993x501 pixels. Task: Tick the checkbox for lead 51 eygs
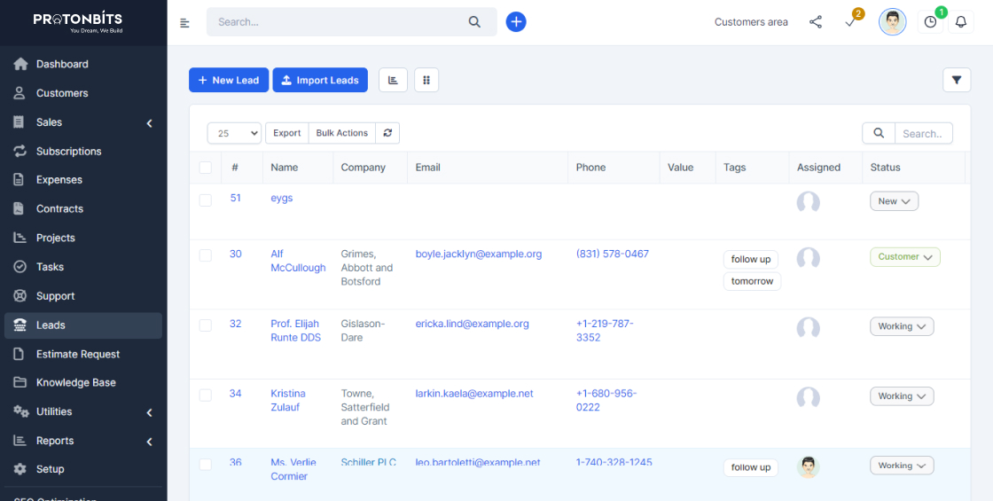(x=206, y=200)
